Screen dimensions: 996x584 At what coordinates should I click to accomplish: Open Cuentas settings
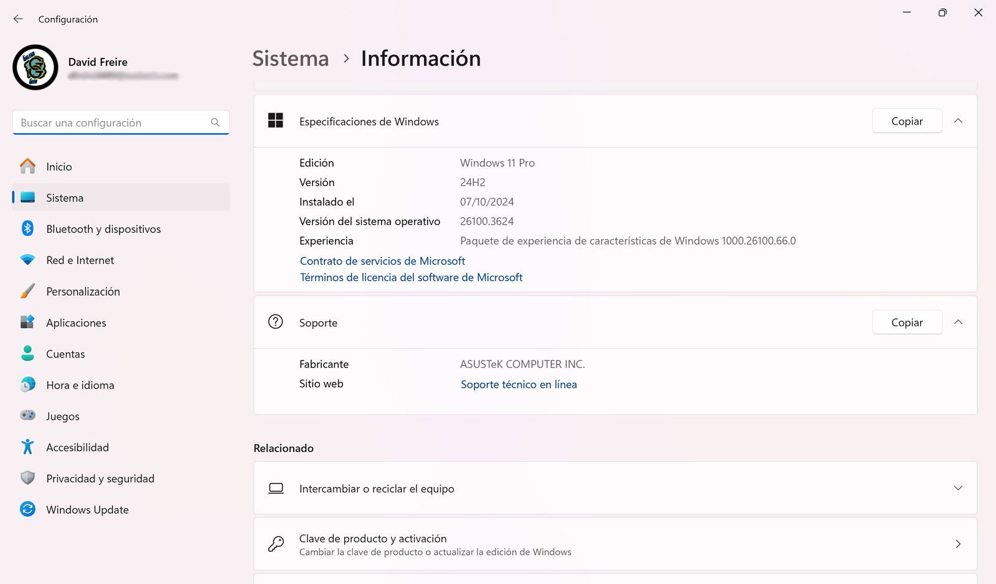click(x=65, y=354)
